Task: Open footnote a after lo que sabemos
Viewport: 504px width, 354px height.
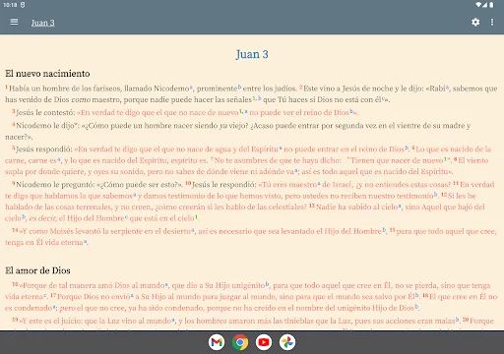Action: coord(135,195)
